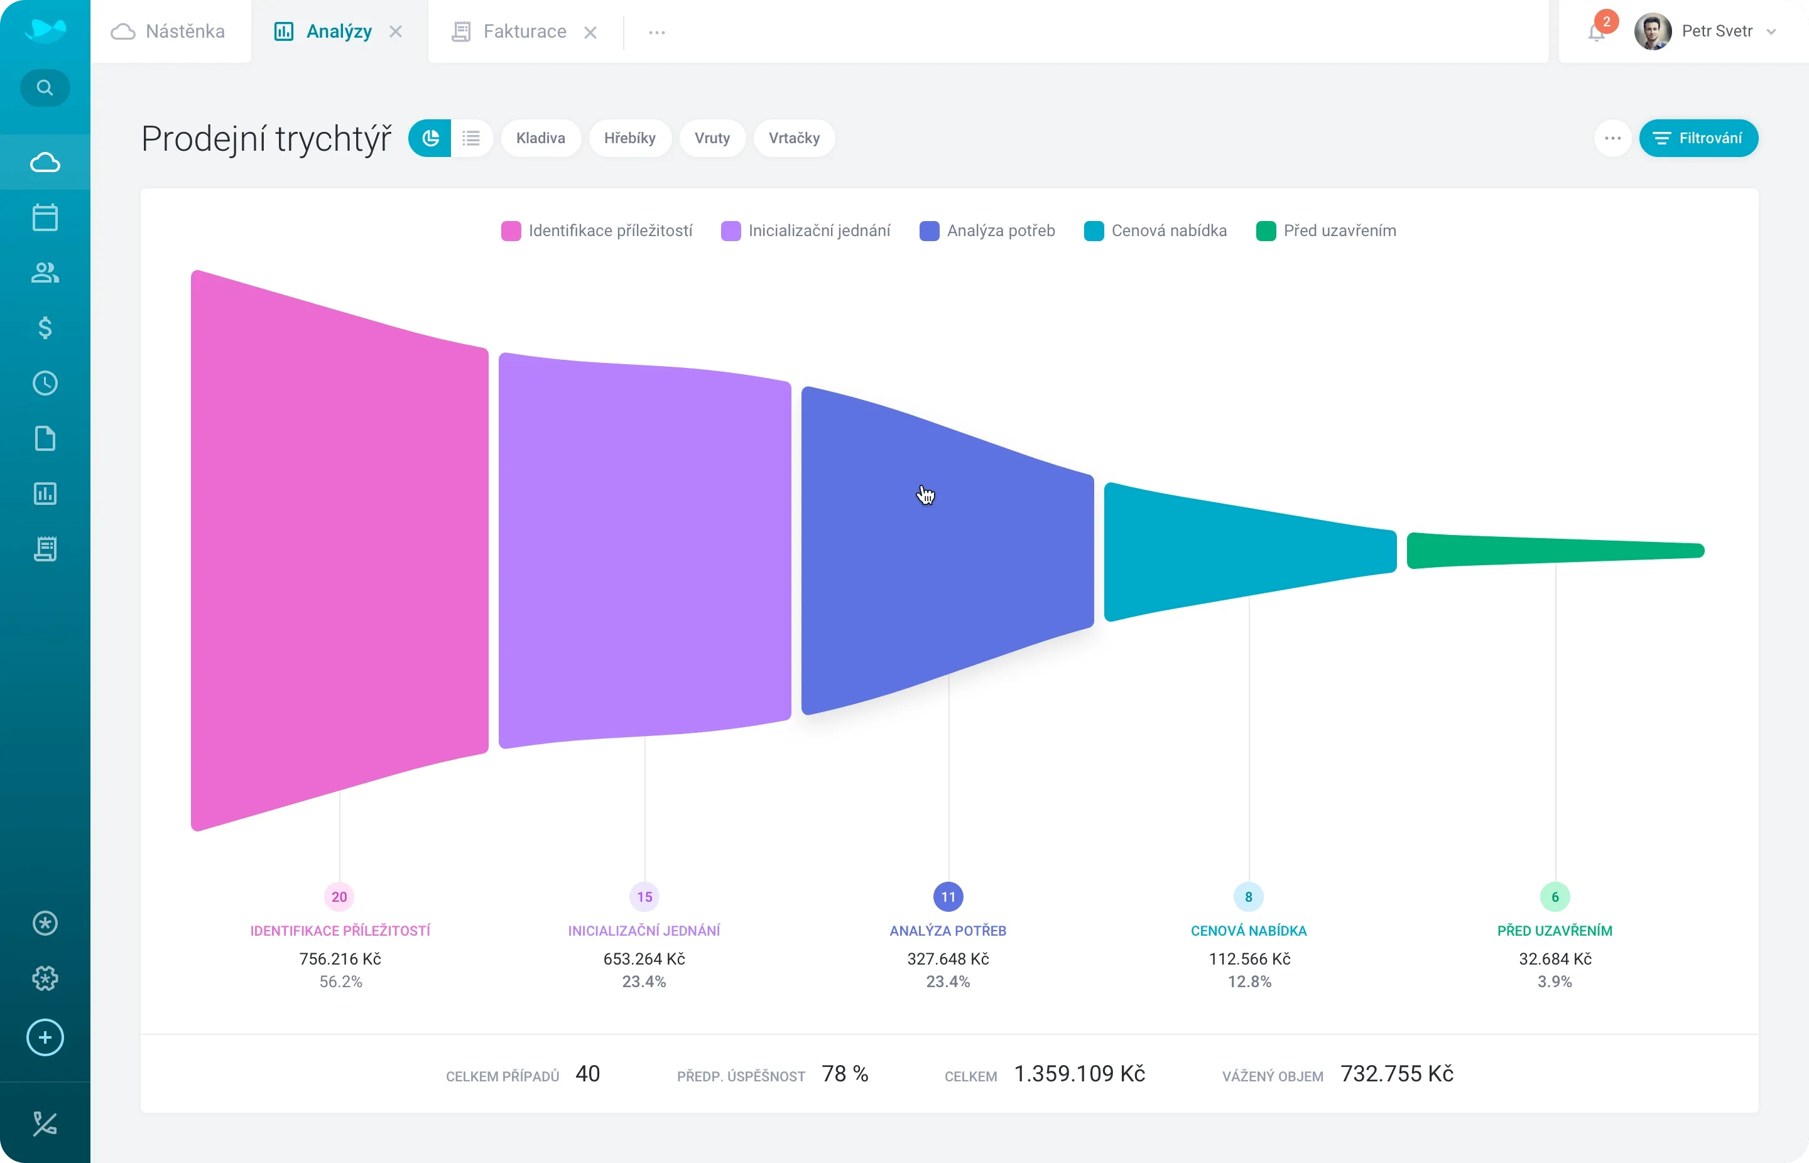Open the finance section via dollar icon

click(x=45, y=328)
